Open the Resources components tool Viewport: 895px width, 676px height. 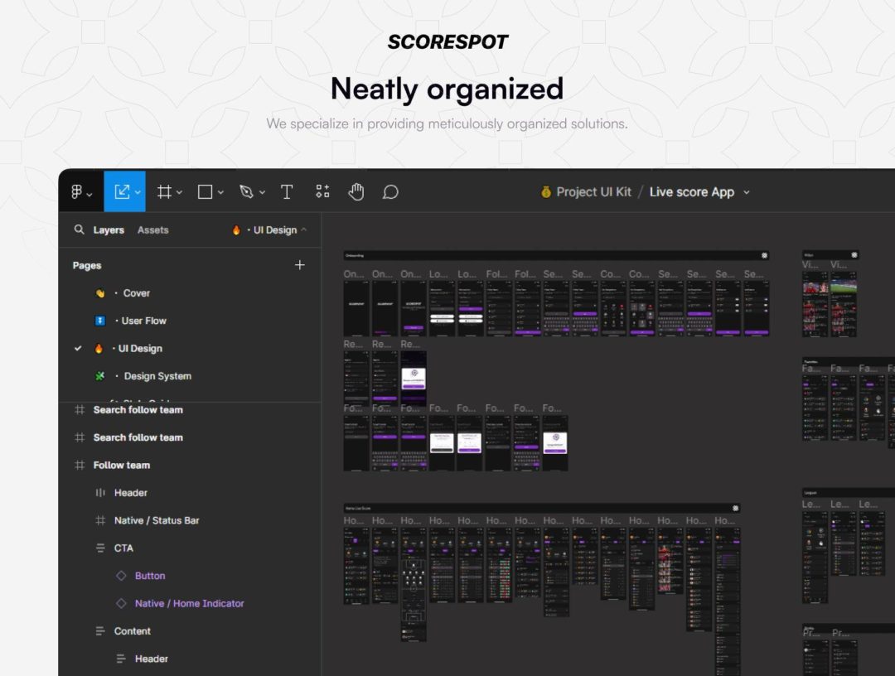322,191
